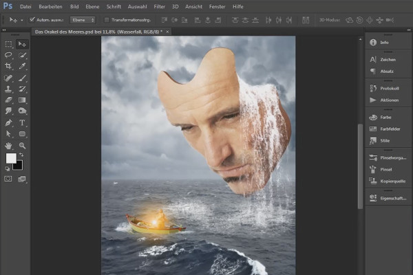Open the Zeichen panel
This screenshot has height=275, width=413.
(x=388, y=60)
